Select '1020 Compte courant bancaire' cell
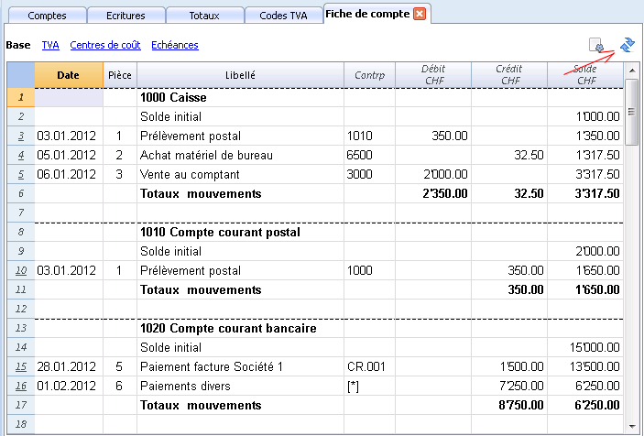 coord(240,329)
